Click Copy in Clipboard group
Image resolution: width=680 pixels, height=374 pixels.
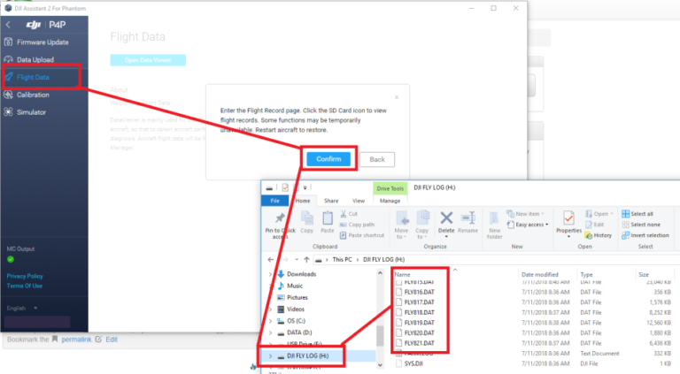click(307, 223)
